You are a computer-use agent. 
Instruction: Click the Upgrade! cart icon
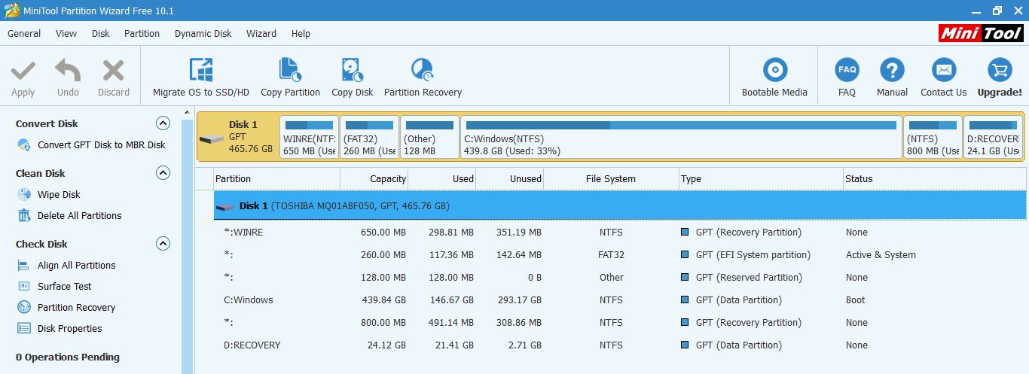1000,70
